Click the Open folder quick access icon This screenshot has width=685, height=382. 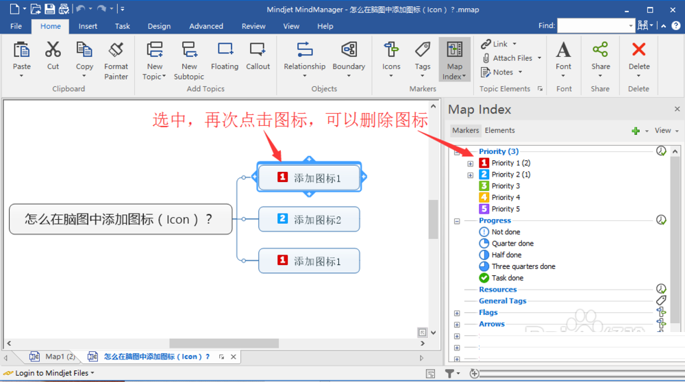[36, 9]
